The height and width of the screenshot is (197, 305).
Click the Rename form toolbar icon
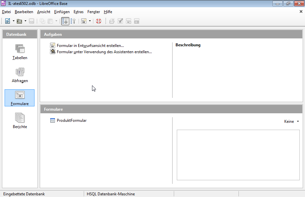click(x=137, y=21)
